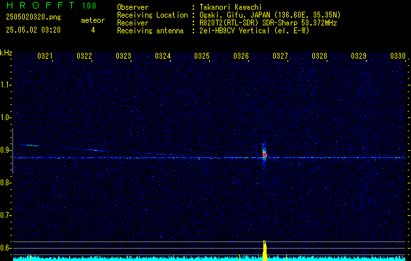Viewport: 411px width, 261px height.
Task: Click the tall yellow peak in intensity graph
Action: [x=265, y=250]
